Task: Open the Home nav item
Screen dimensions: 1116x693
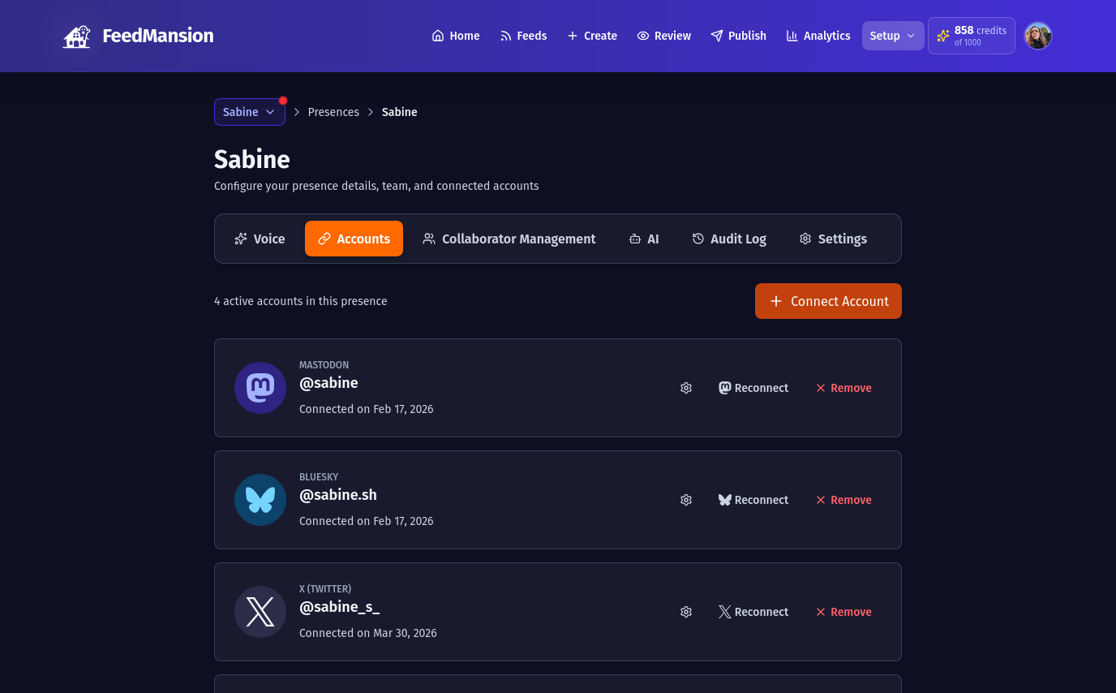Action: pyautogui.click(x=456, y=36)
